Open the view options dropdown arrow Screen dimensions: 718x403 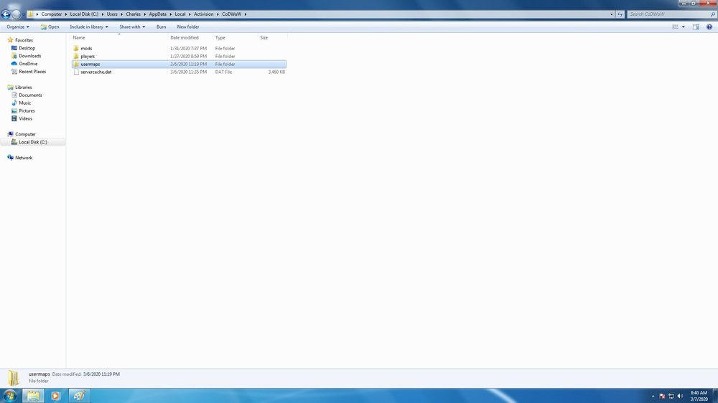point(684,27)
